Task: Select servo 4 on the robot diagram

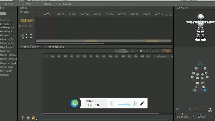Action: [x=205, y=68]
